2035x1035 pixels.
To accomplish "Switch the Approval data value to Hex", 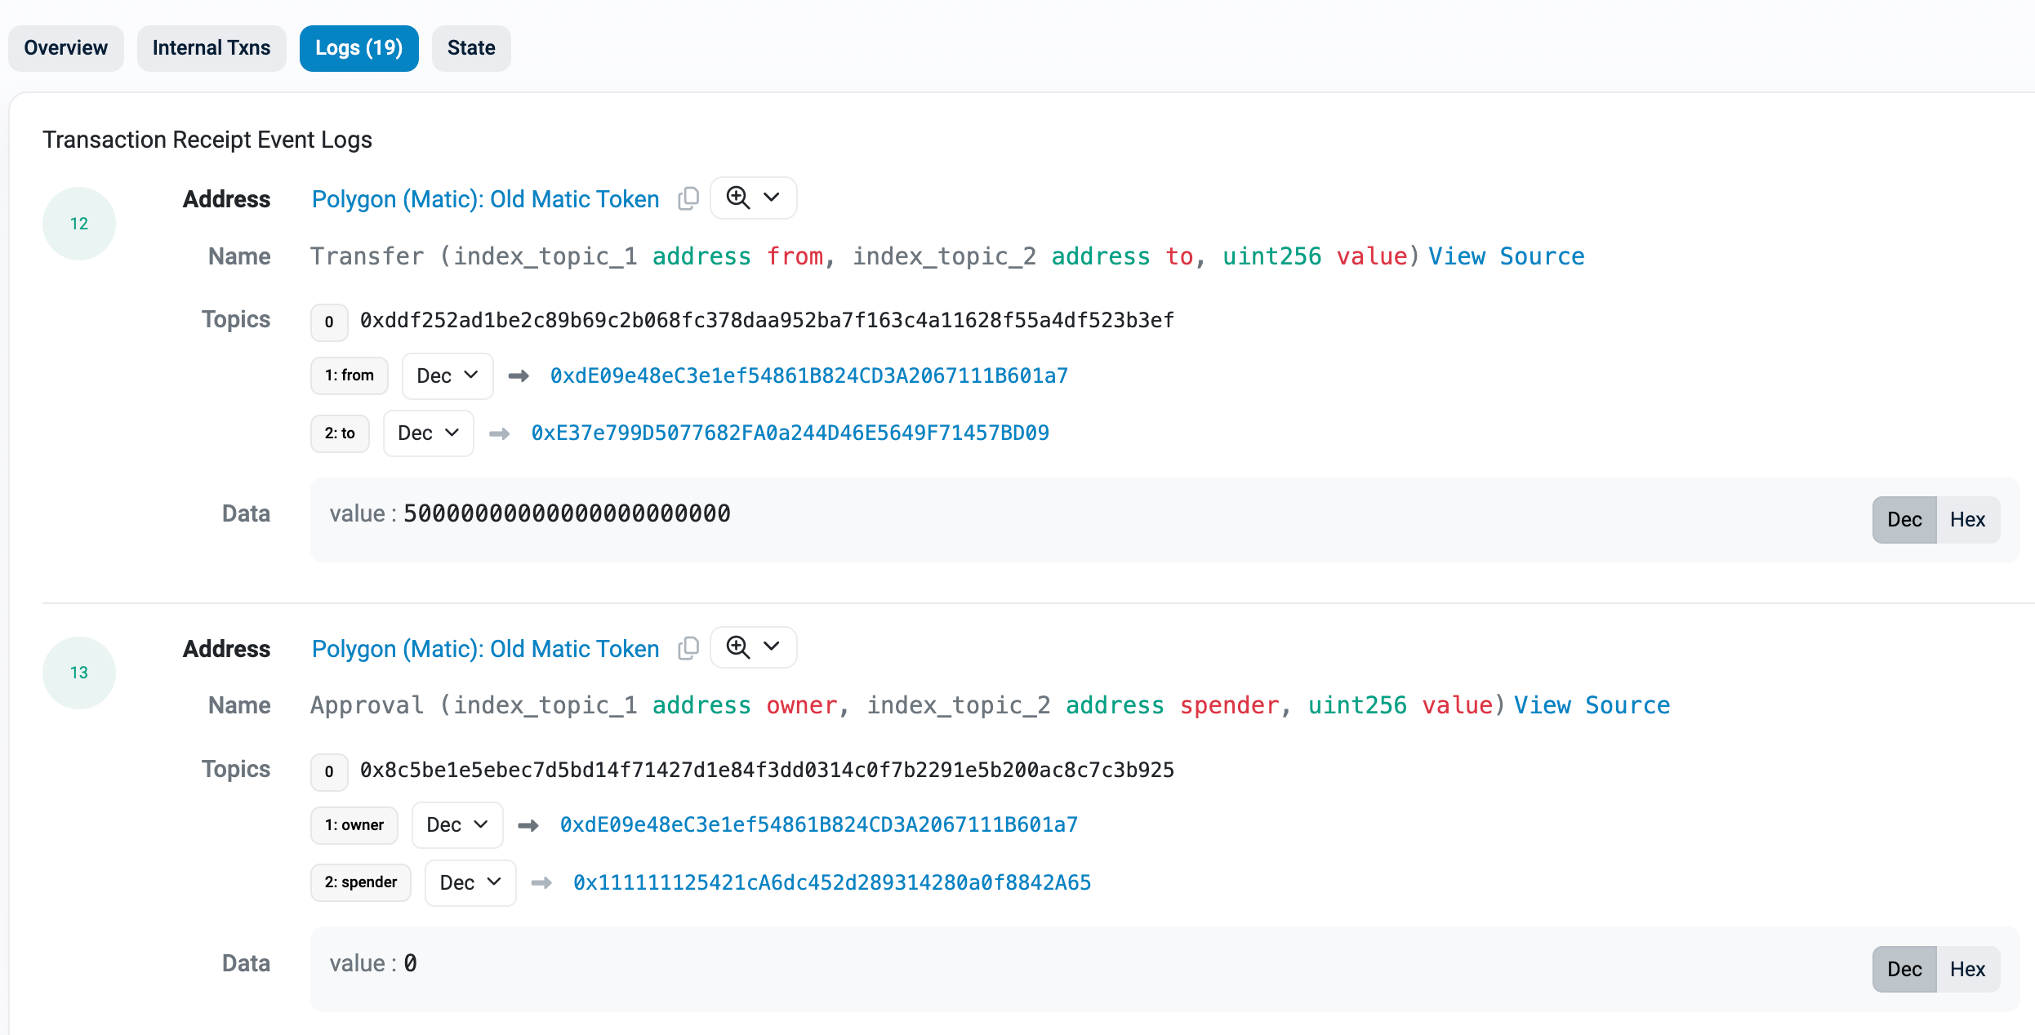I will pos(1968,969).
